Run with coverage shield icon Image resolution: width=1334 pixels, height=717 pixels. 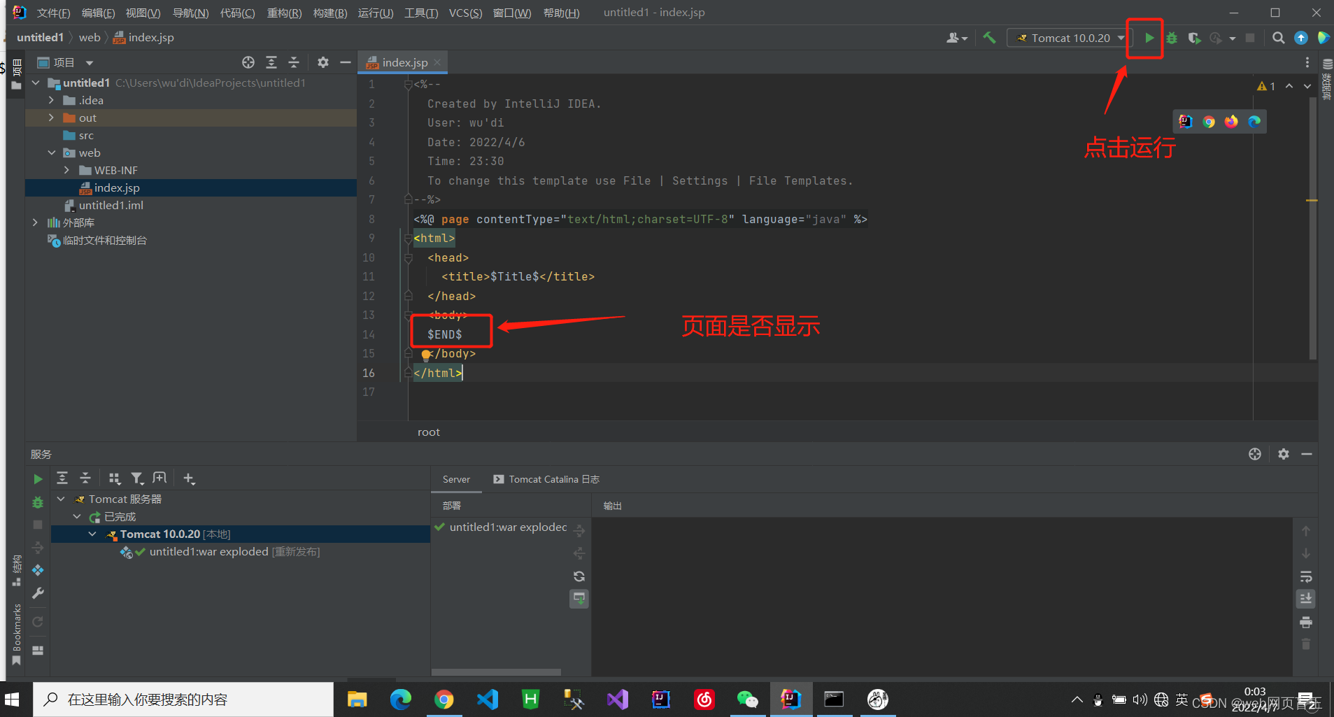[x=1194, y=38]
